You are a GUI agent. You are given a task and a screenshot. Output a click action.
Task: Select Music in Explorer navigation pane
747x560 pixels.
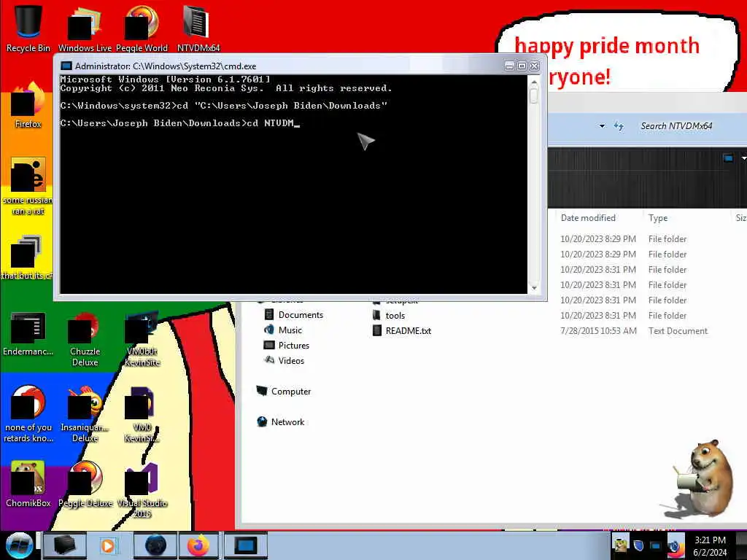click(283, 330)
